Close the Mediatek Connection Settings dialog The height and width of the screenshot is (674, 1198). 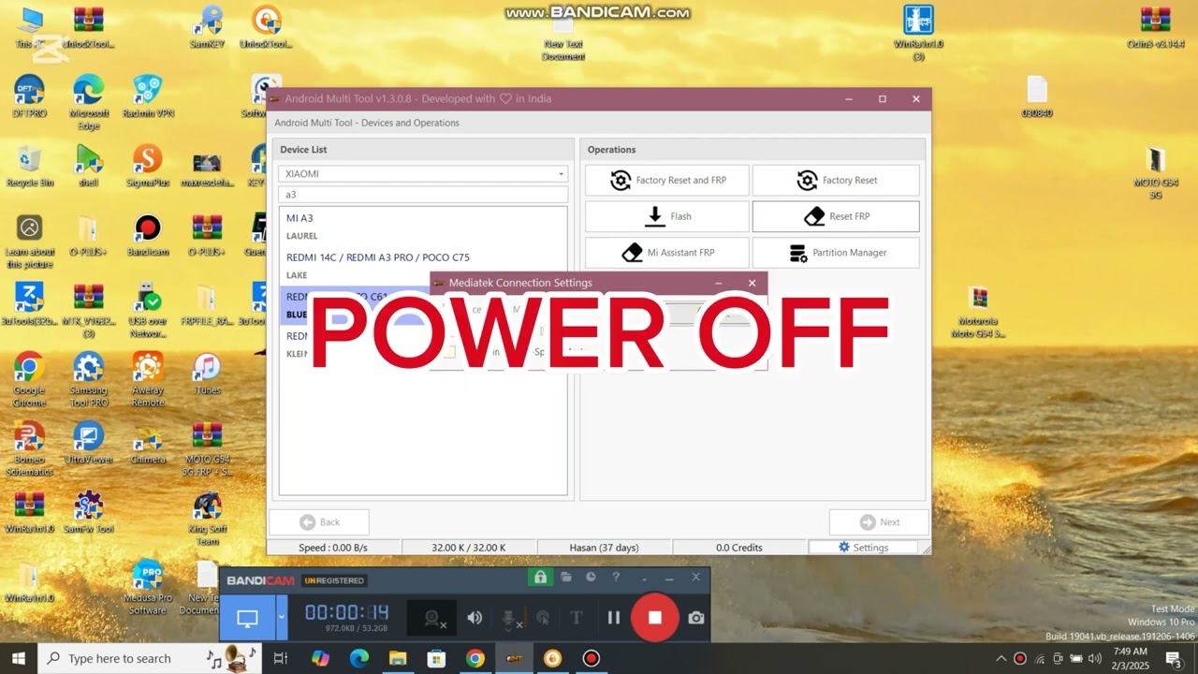(x=752, y=283)
